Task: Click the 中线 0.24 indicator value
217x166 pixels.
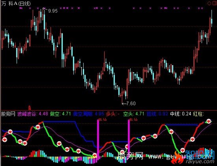Action: (181, 114)
